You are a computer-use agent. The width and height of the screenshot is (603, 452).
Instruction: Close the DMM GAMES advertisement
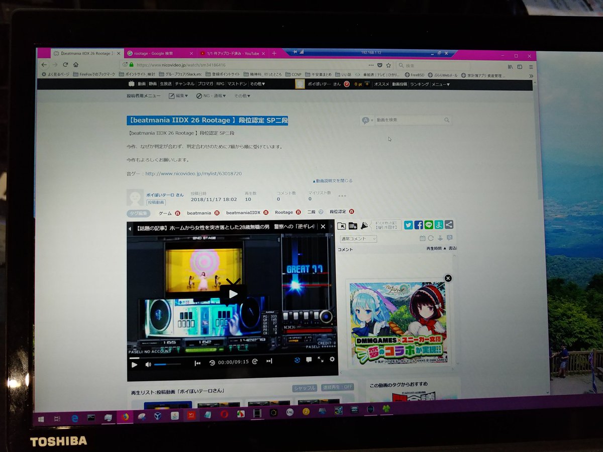pos(448,278)
